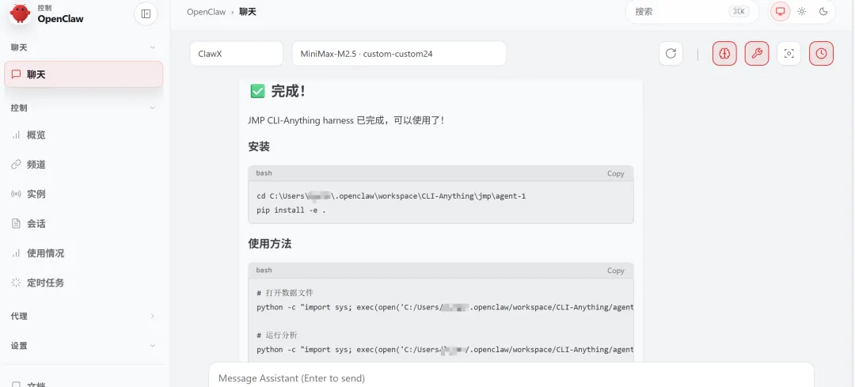Image resolution: width=855 pixels, height=387 pixels.
Task: Click the OpenClaw red mascot logo
Action: (x=20, y=14)
